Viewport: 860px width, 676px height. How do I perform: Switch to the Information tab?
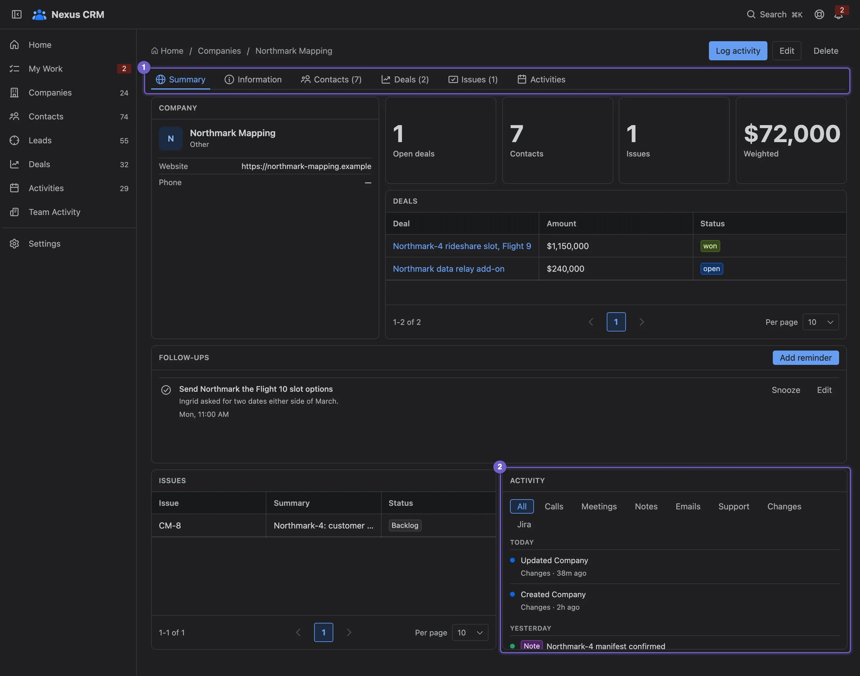[x=253, y=79]
